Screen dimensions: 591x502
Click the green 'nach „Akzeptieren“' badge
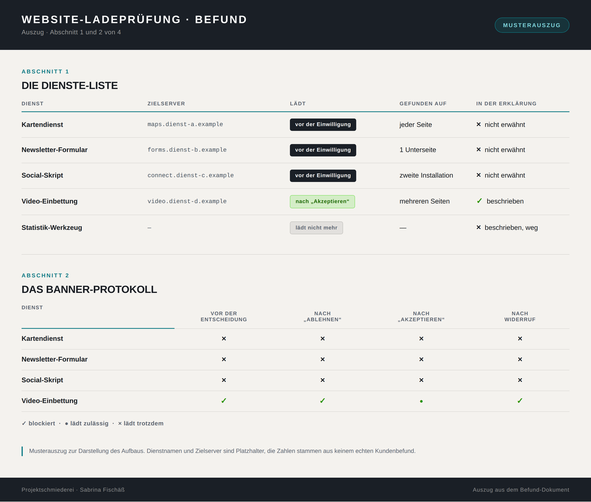click(x=322, y=201)
